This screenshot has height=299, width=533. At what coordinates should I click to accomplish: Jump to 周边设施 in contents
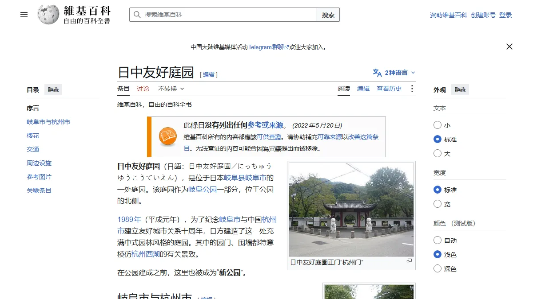click(x=39, y=163)
